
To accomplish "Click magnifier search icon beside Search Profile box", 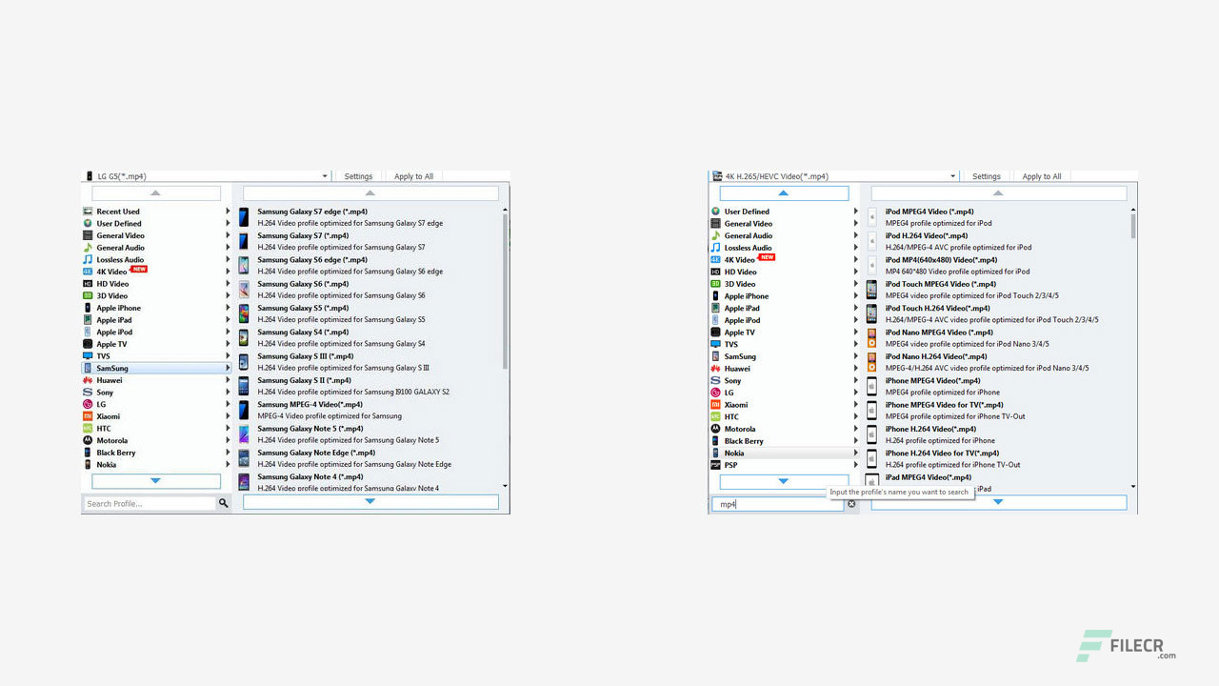I will point(224,503).
